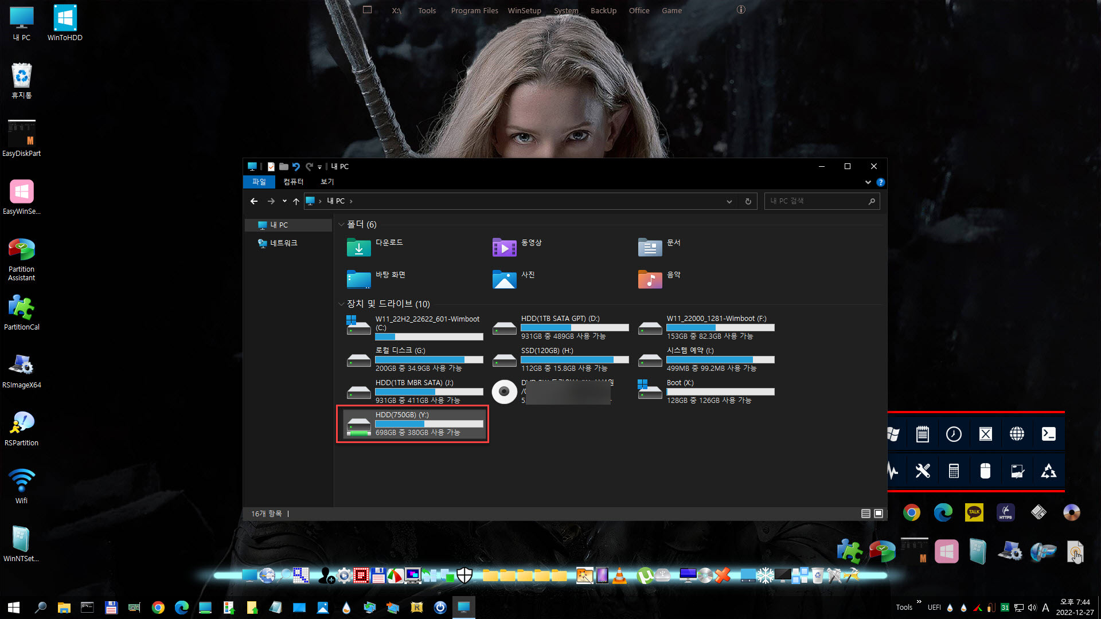Select the Downloads folder
This screenshot has width=1101, height=619.
tap(375, 247)
